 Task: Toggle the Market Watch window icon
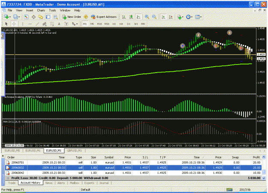(x=26, y=17)
